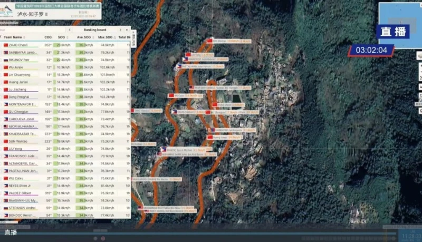Select the QU Chenglun row in table
Screen dimensions: 422x242
pos(65,112)
